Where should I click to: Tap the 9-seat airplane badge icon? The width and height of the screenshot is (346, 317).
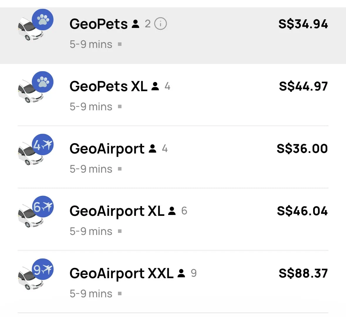[43, 269]
